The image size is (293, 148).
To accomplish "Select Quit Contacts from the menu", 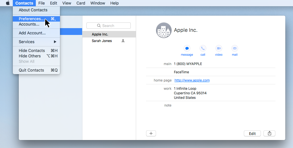I will 31,70.
